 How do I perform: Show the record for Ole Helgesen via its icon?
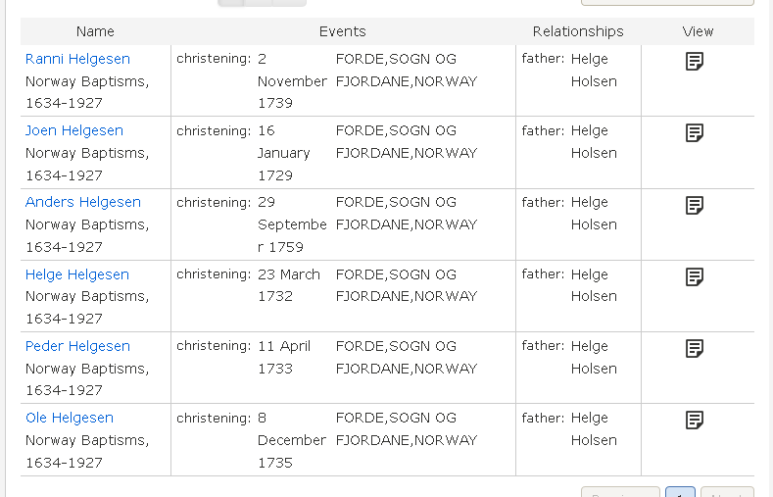(x=695, y=421)
